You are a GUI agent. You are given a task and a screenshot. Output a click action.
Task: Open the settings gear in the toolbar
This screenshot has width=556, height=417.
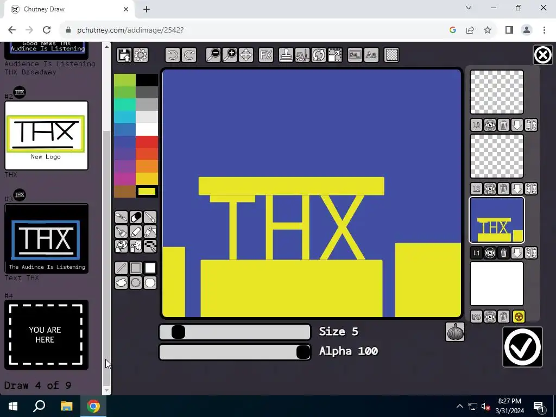141,55
